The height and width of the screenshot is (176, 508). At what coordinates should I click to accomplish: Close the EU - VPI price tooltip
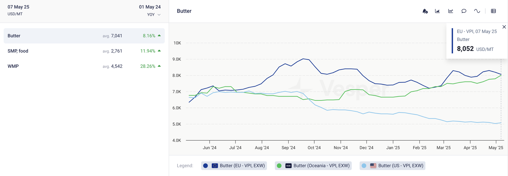tap(504, 27)
